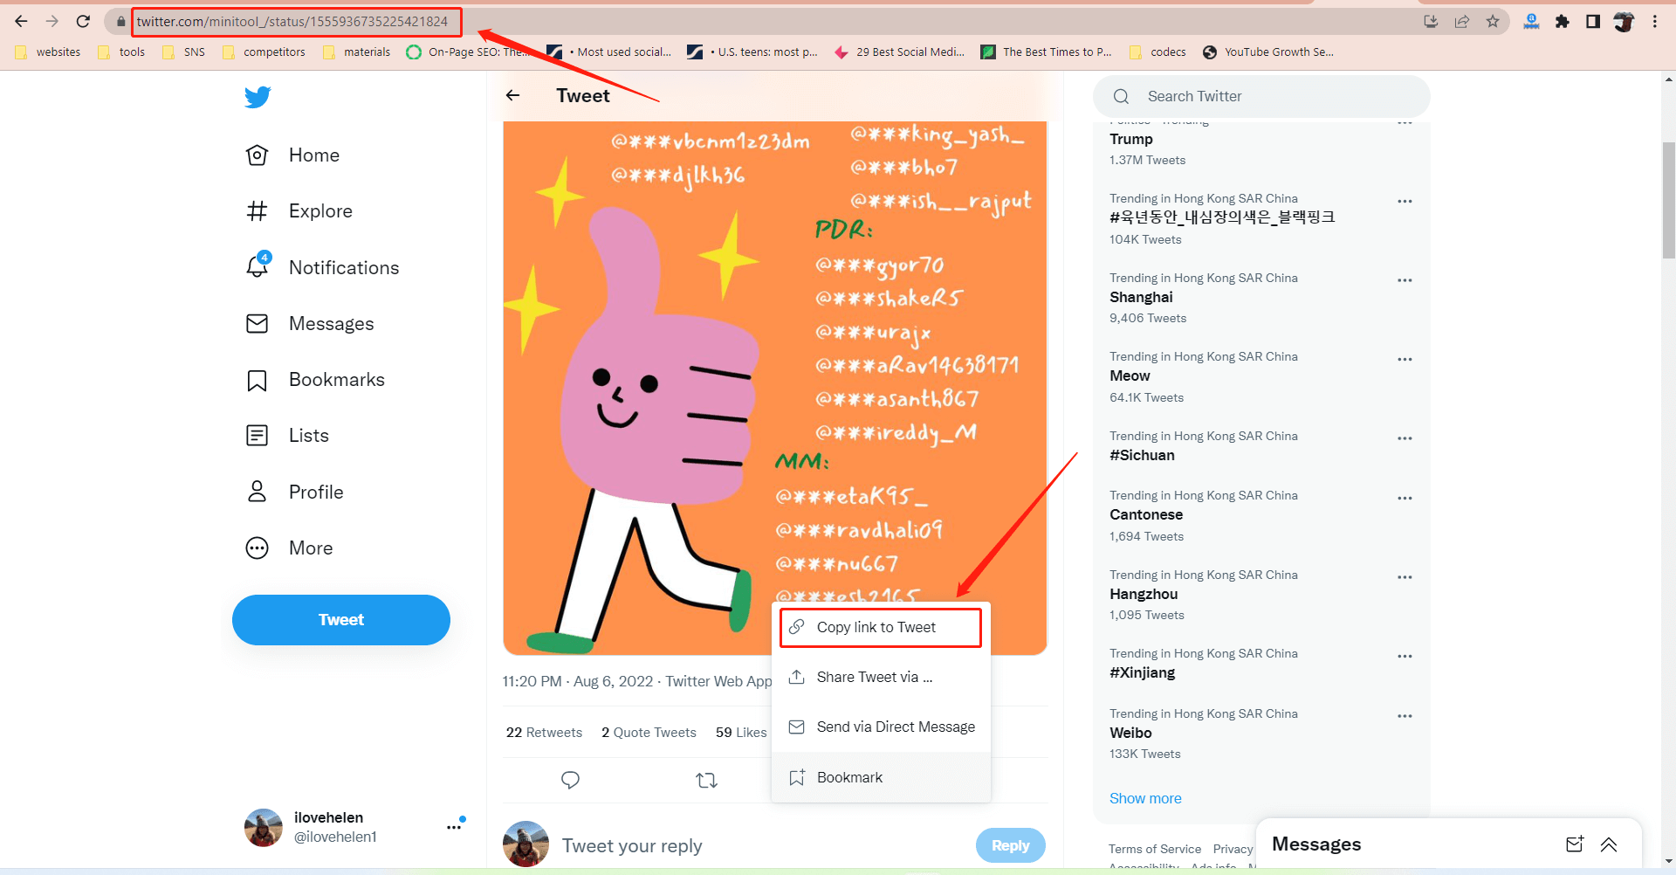
Task: Select Bookmark from the share menu
Action: pyautogui.click(x=881, y=777)
